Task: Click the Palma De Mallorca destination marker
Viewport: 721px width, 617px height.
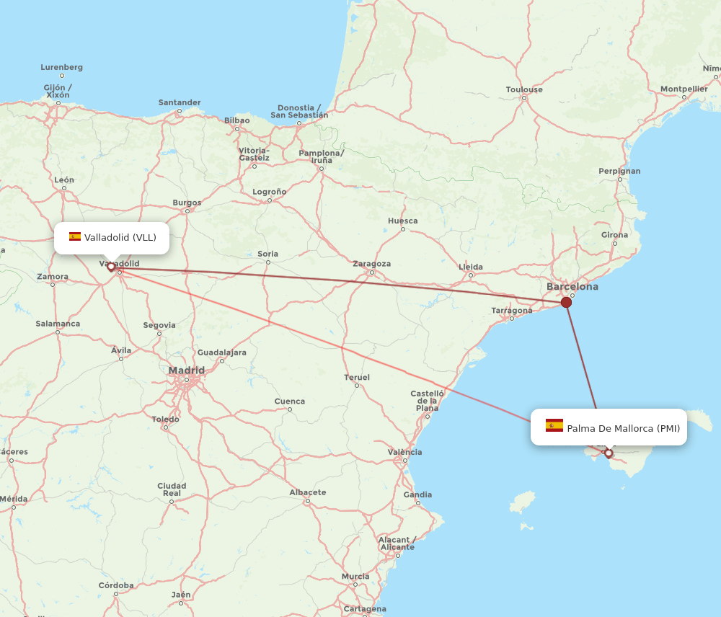Action: 609,453
